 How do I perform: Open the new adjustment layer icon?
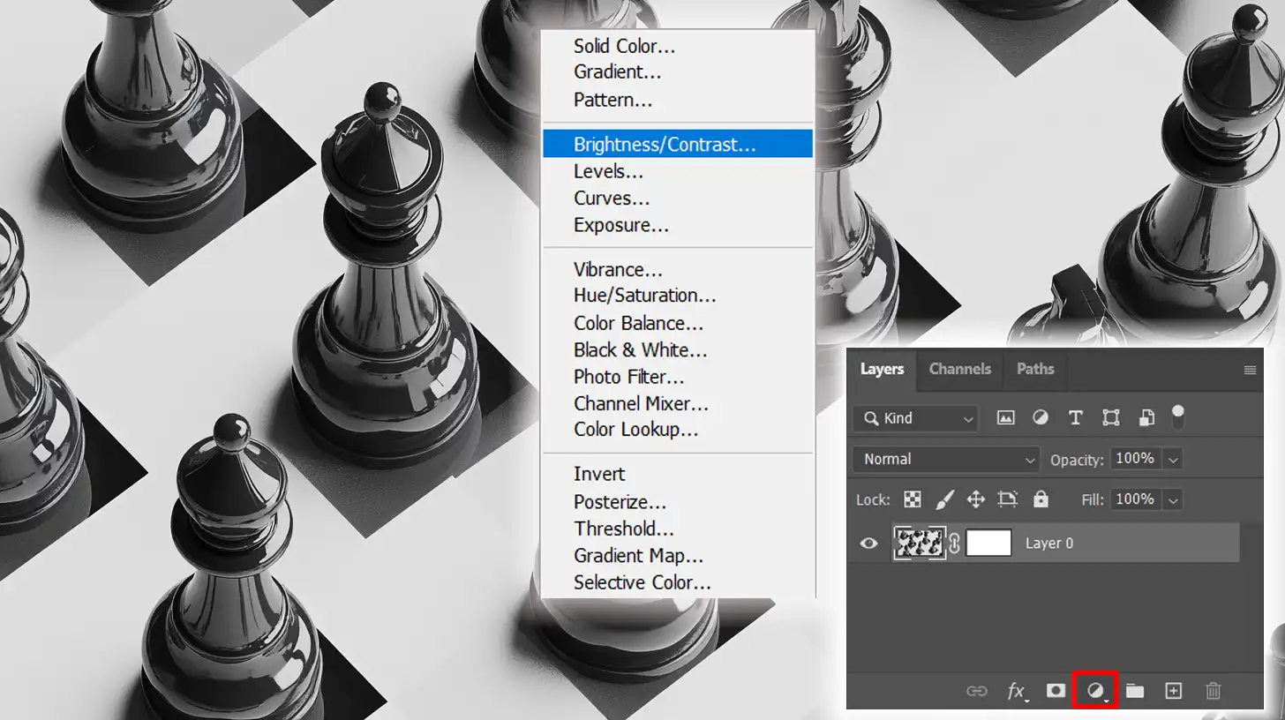1095,691
